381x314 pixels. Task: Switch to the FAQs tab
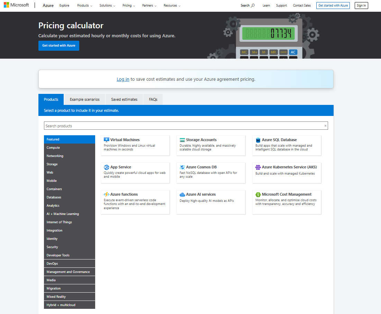[153, 99]
